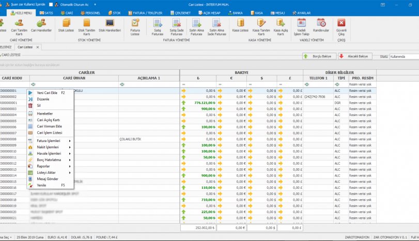Expand Fatura İşlemleri submenu
This screenshot has width=419, height=241.
[x=50, y=141]
